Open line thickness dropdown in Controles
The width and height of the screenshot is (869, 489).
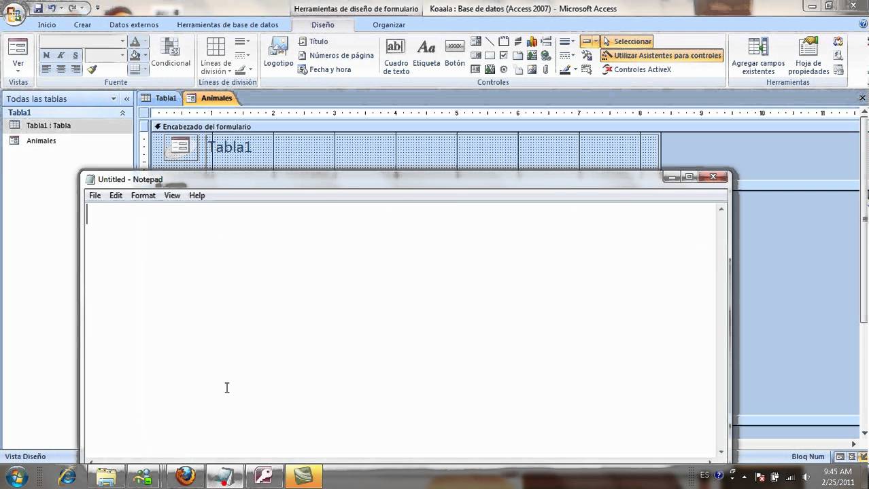pos(567,41)
